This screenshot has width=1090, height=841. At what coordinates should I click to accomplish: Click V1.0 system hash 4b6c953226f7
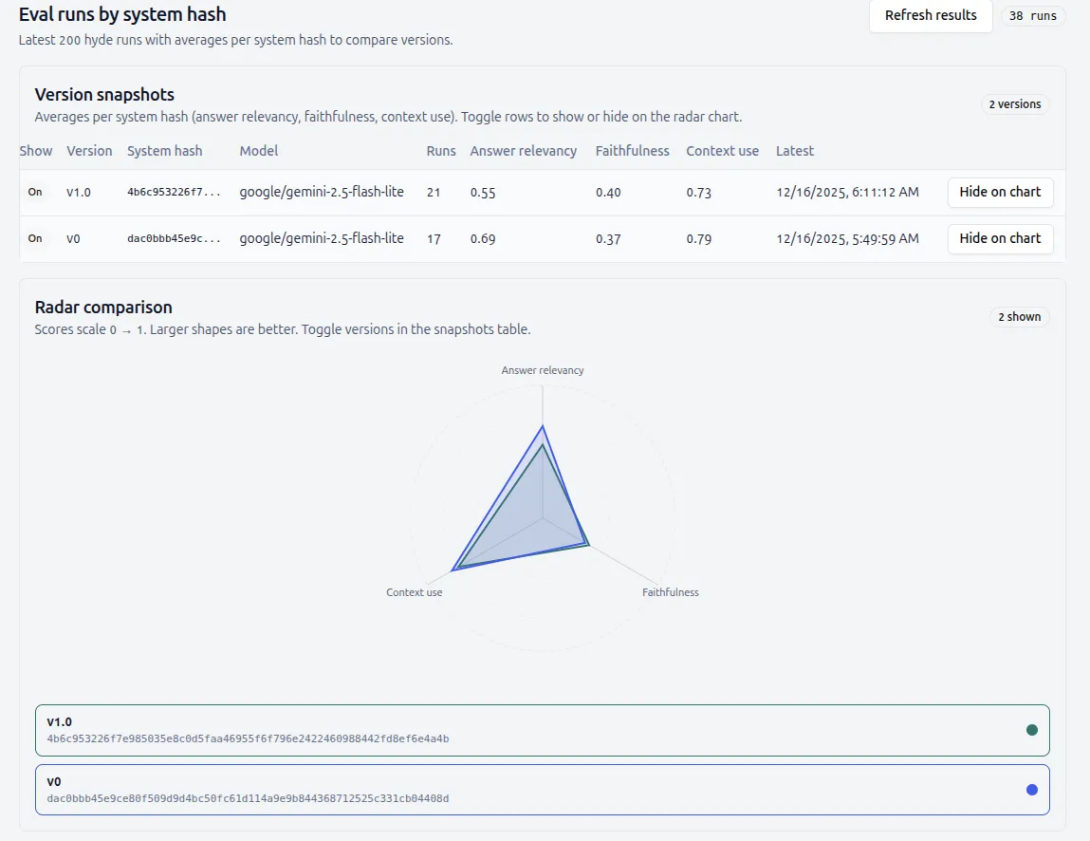174,192
